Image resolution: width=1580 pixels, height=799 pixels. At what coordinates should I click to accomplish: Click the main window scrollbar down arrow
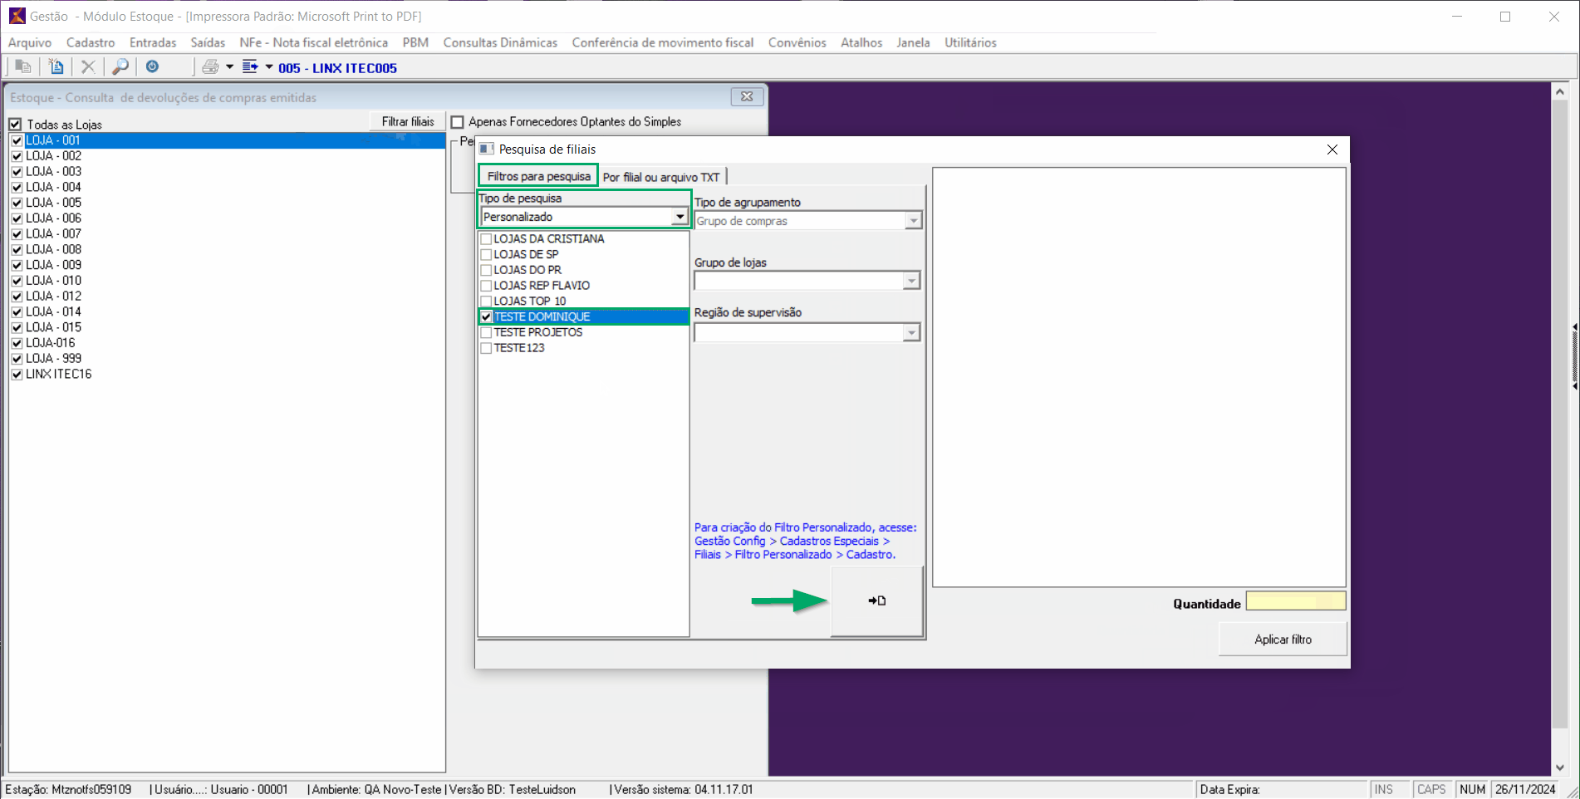tap(1560, 767)
